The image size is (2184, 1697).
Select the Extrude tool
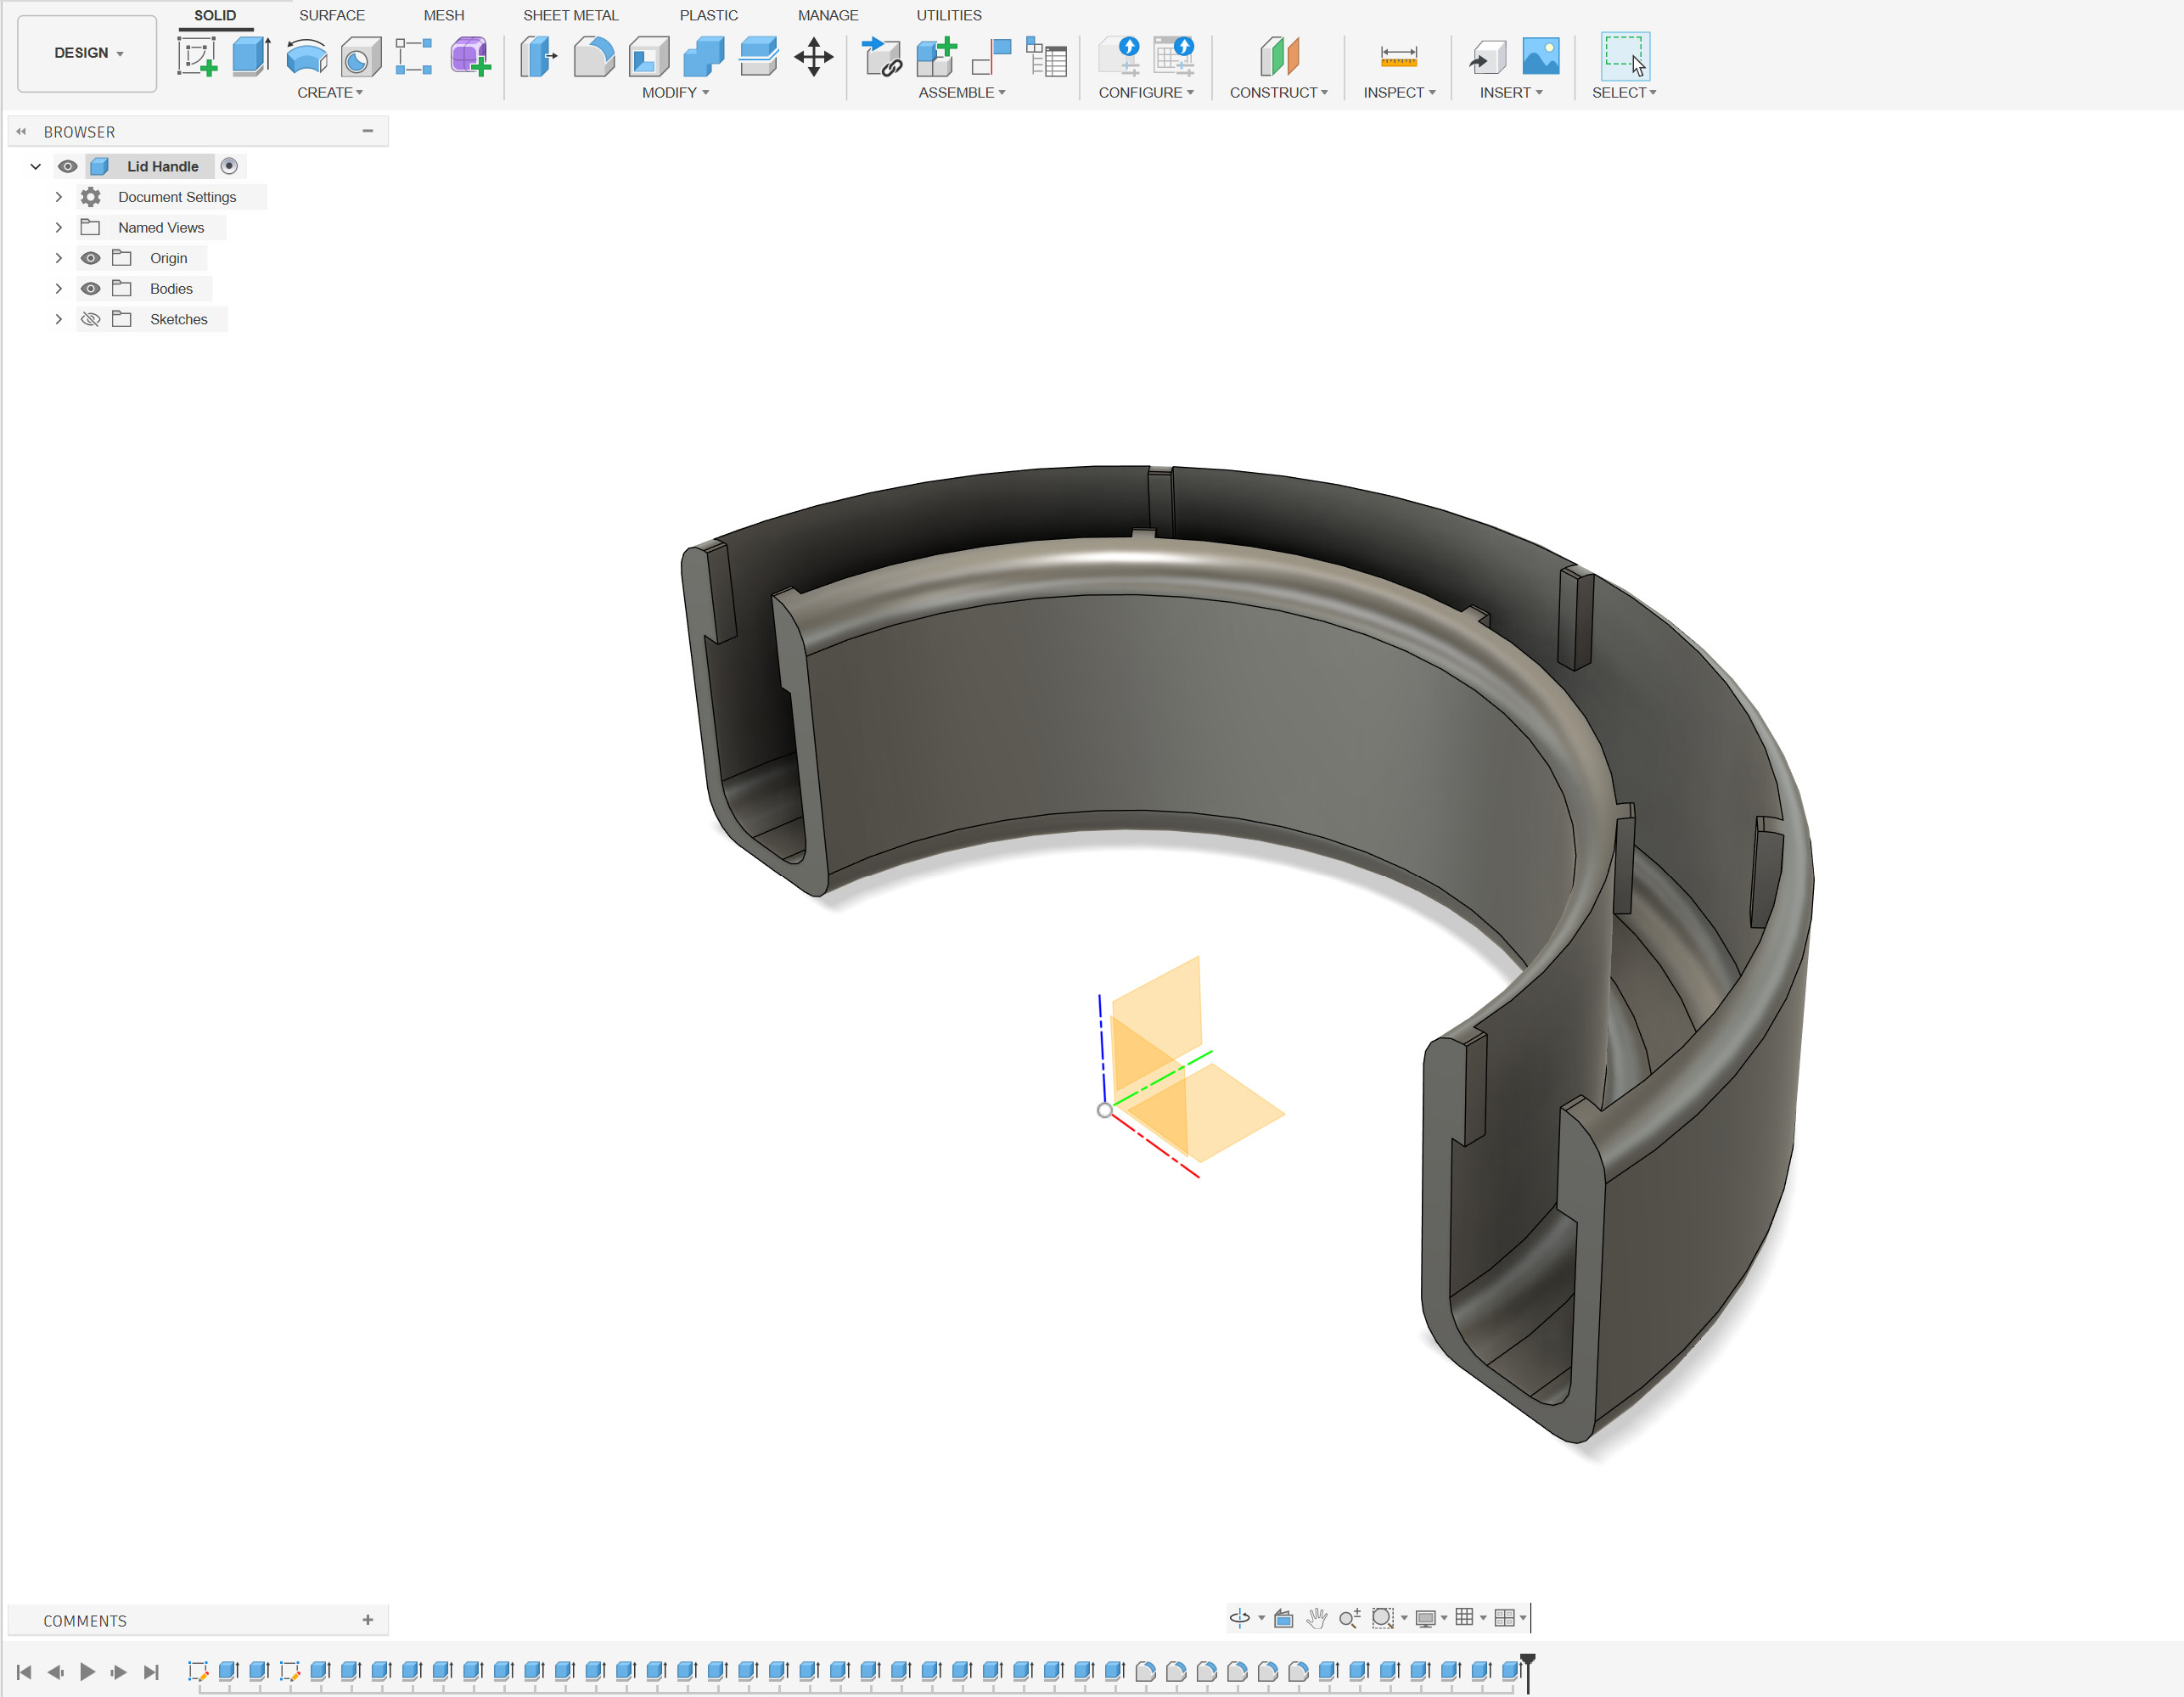[x=250, y=57]
